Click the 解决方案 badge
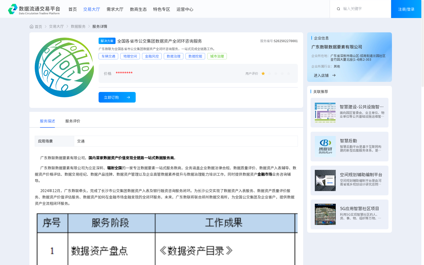This screenshot has width=424, height=265. [107, 41]
